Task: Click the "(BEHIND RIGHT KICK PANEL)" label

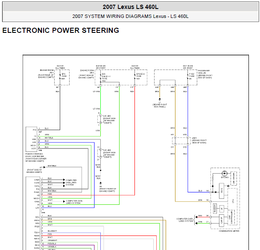Action: (x=160, y=106)
